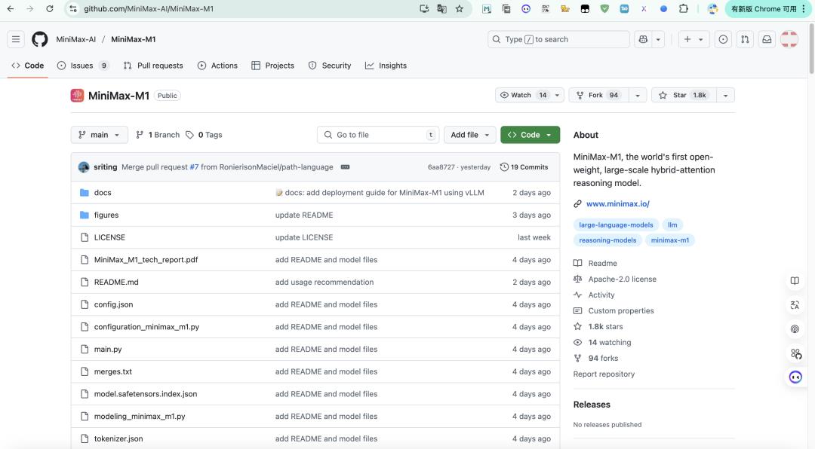
Task: Click the reasoning-models topic tag
Action: coord(607,240)
